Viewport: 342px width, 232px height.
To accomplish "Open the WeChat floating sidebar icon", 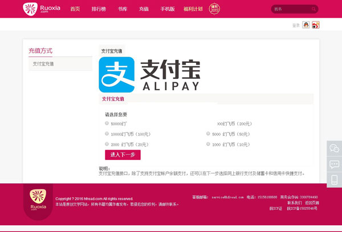I will (334, 148).
